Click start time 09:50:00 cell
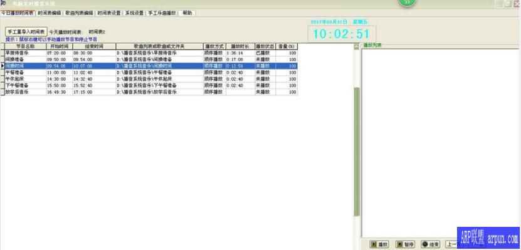Viewport: 521px width, 250px height. (x=60, y=60)
